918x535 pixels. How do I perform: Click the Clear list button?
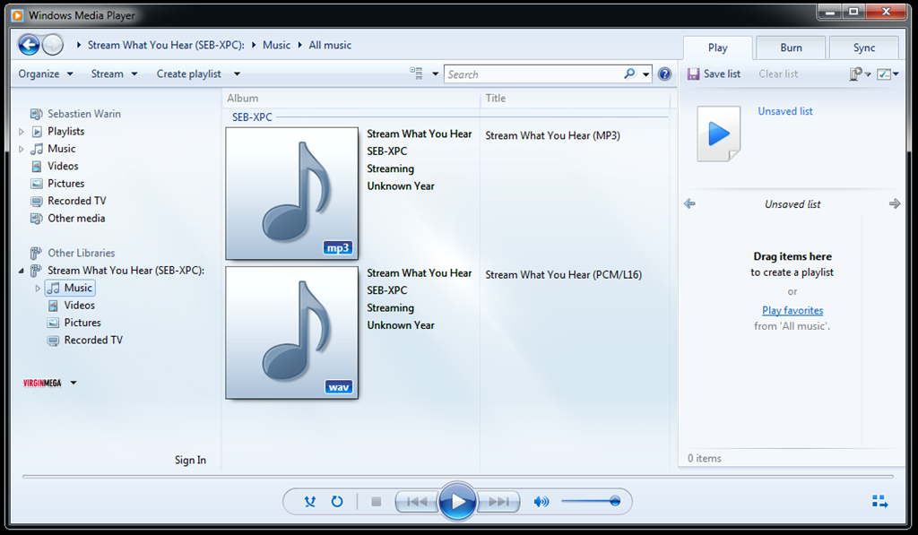pyautogui.click(x=778, y=73)
